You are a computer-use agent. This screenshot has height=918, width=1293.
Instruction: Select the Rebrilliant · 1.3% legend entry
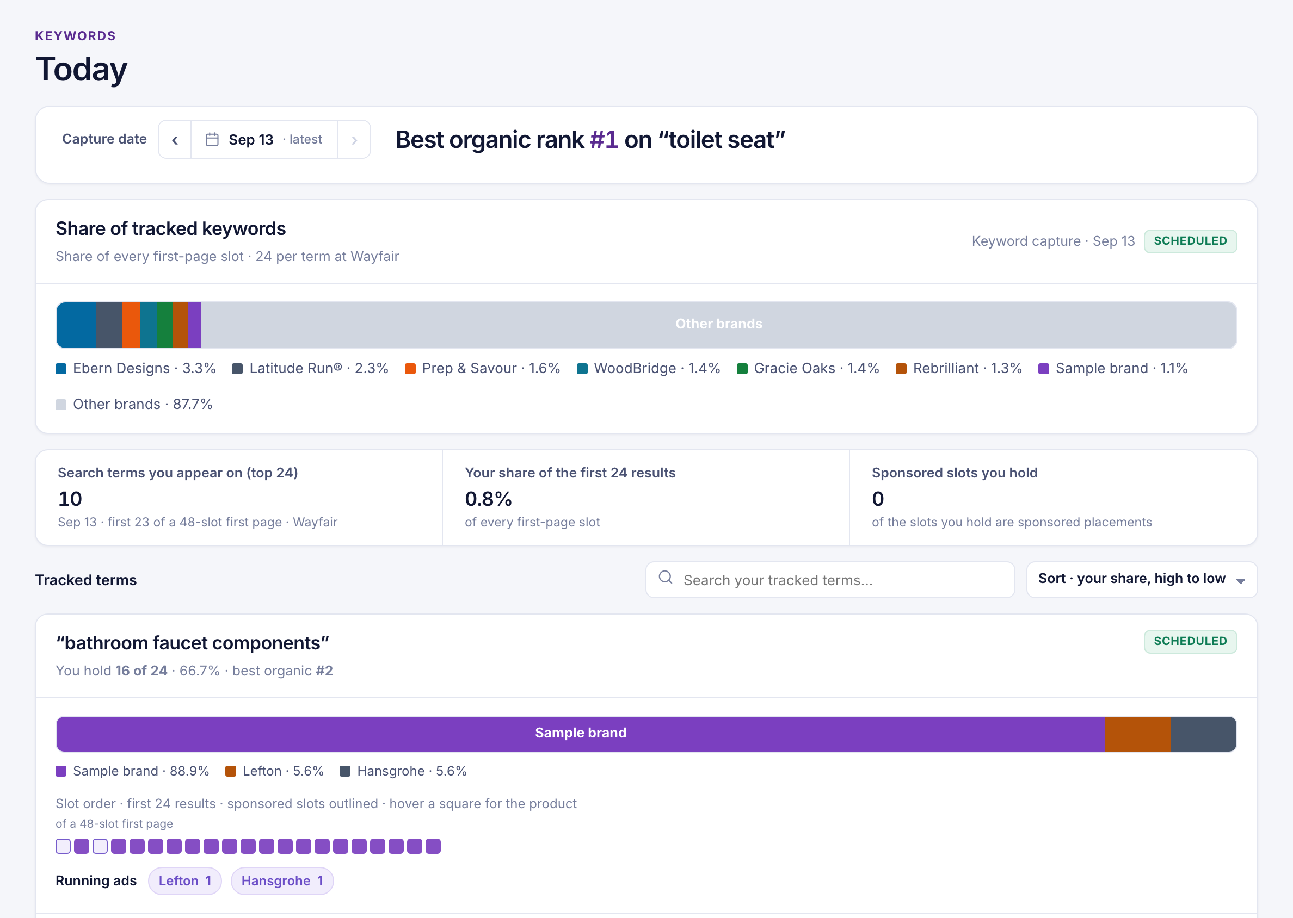tap(959, 369)
